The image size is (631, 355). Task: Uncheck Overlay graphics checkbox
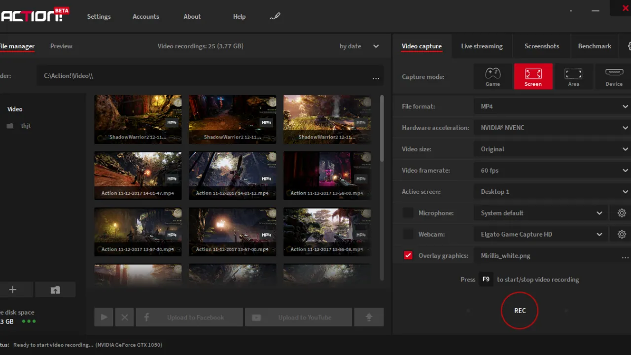click(408, 255)
